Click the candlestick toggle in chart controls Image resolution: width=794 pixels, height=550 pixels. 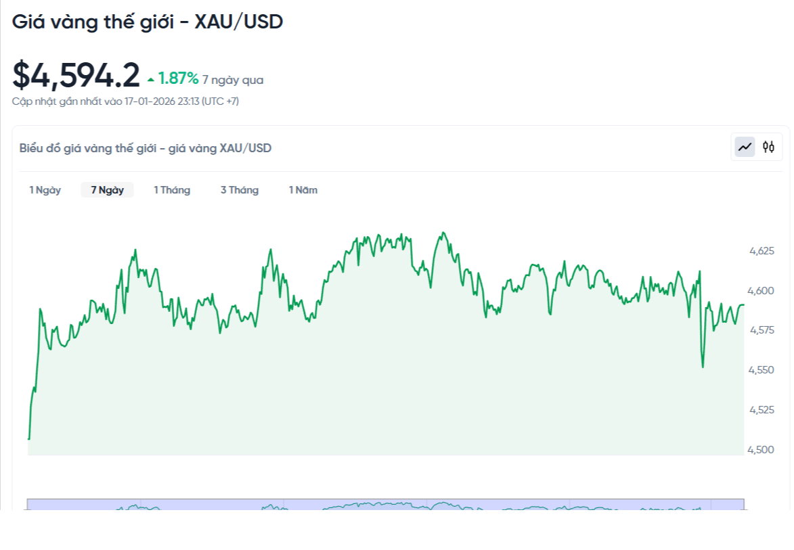769,147
